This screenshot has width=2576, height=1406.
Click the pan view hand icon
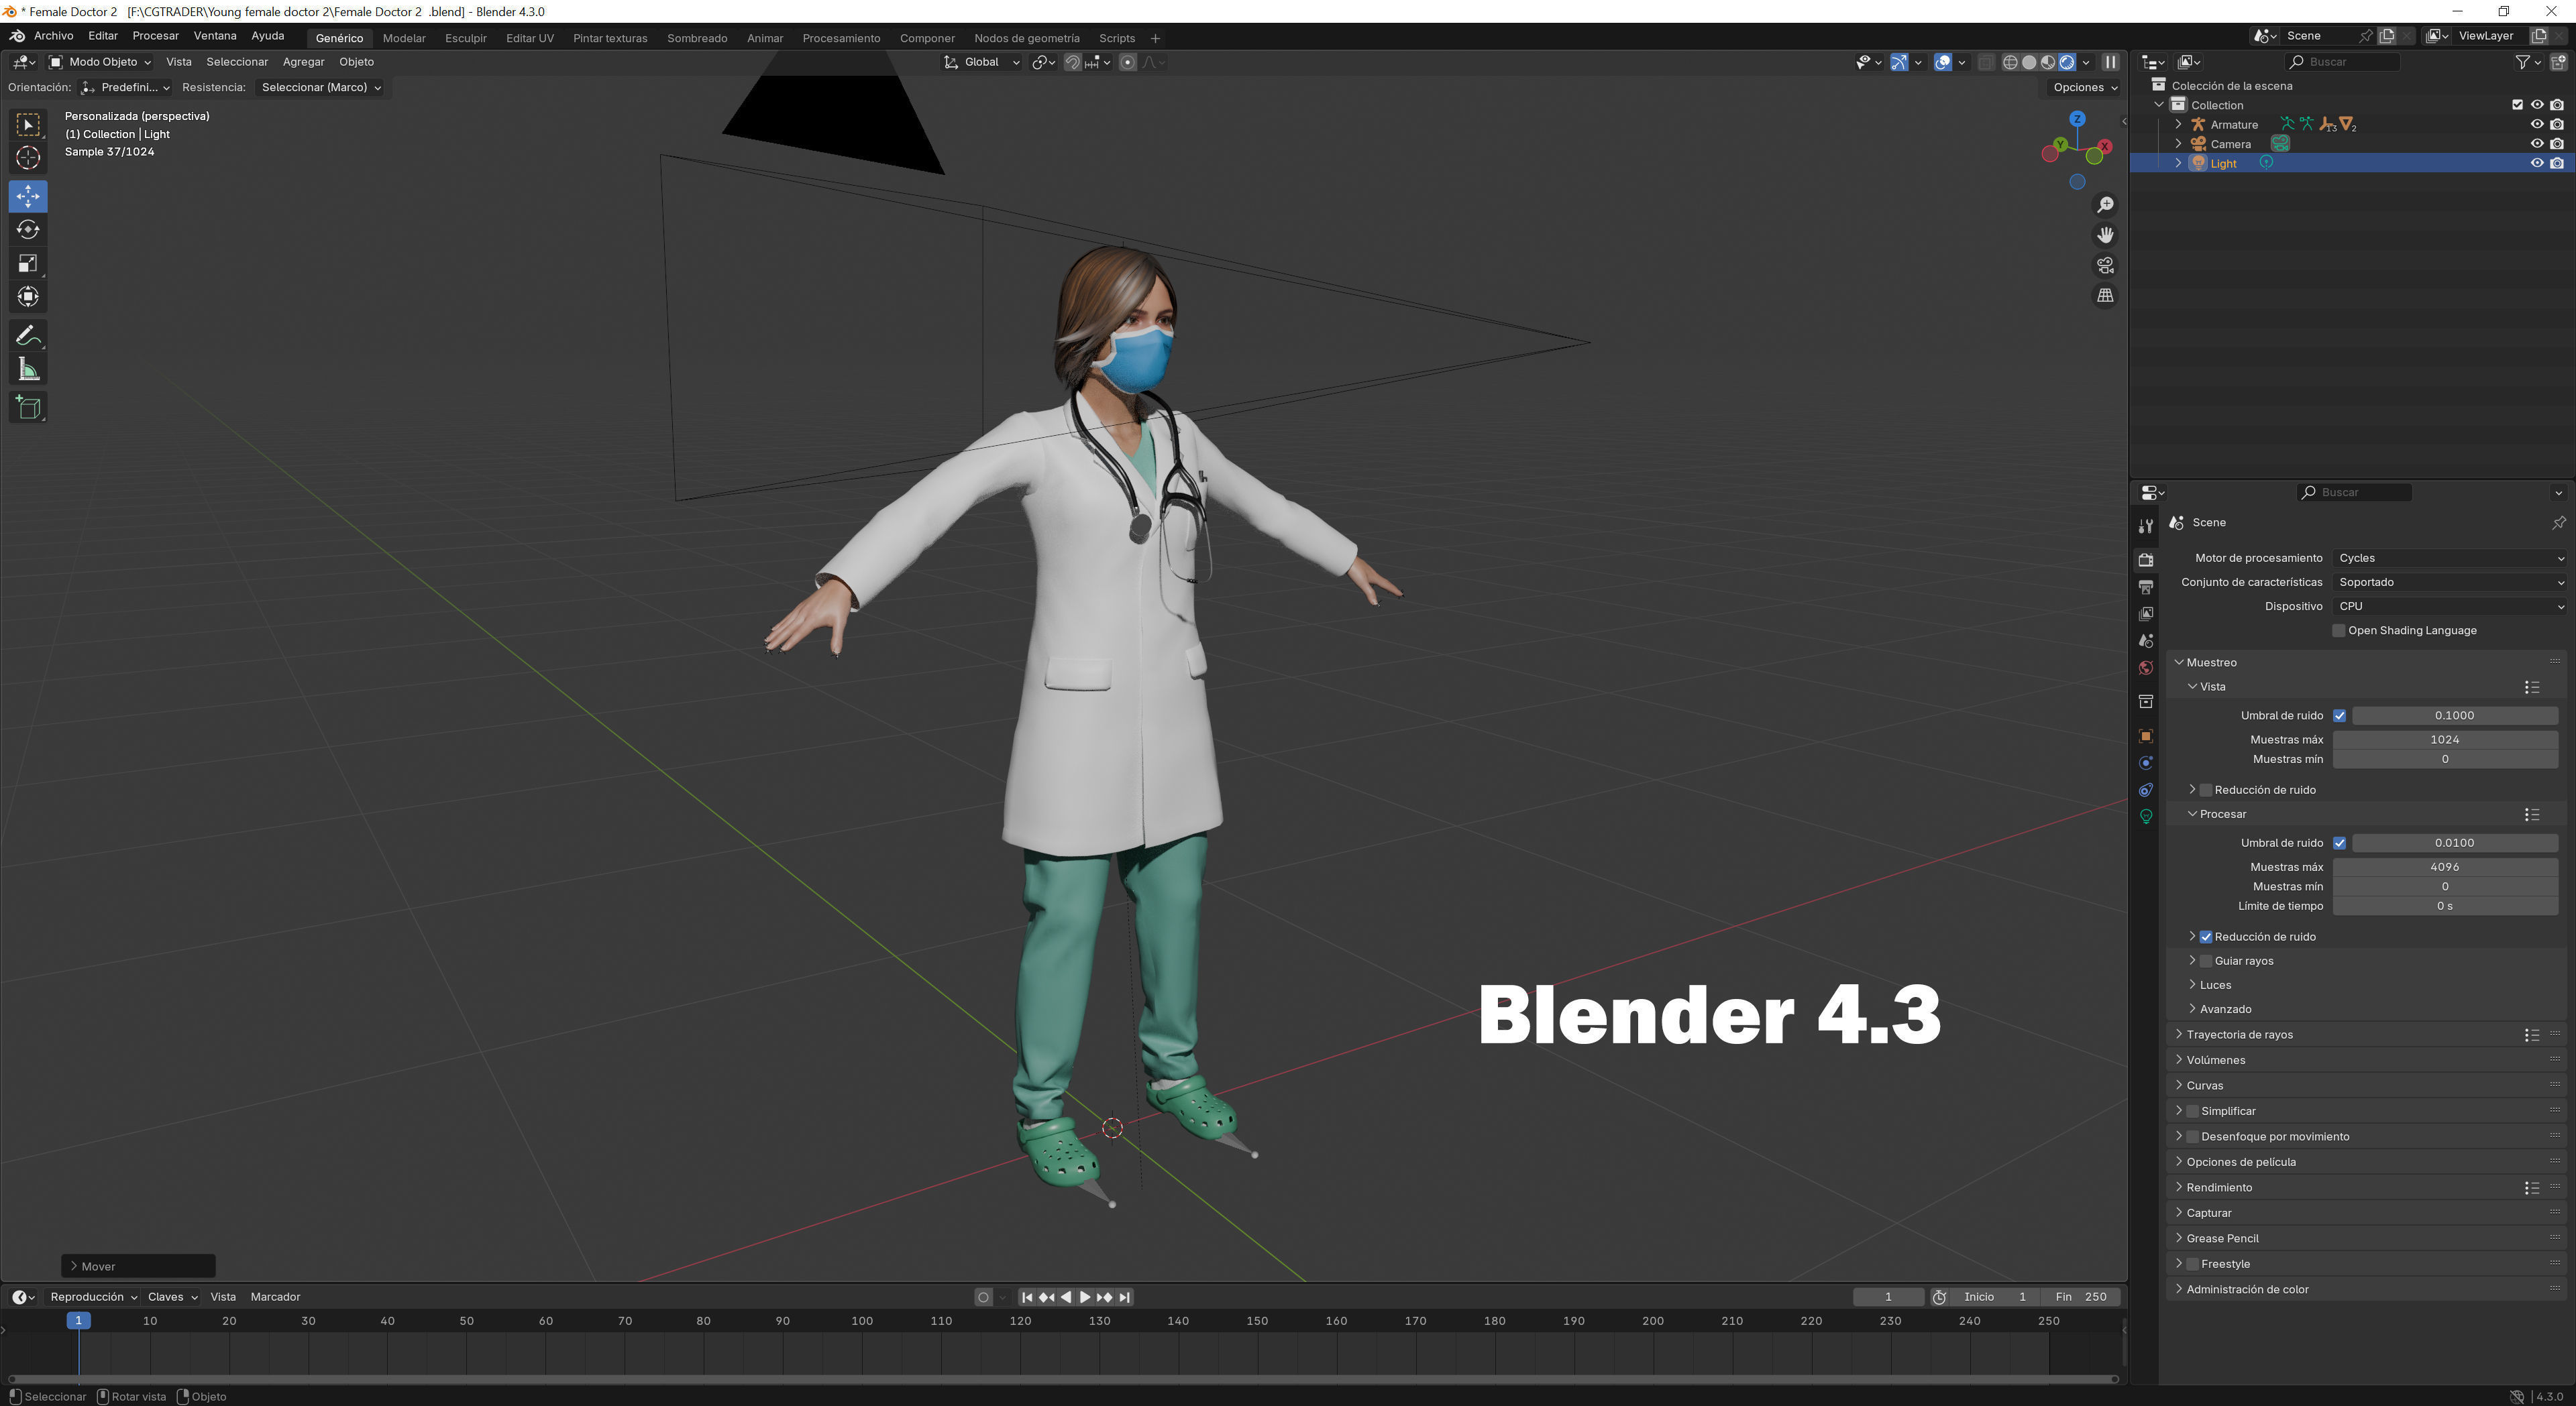tap(2105, 235)
